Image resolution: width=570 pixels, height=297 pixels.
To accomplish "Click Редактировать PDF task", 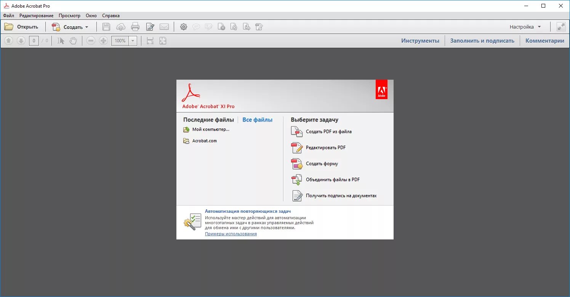I will click(326, 148).
